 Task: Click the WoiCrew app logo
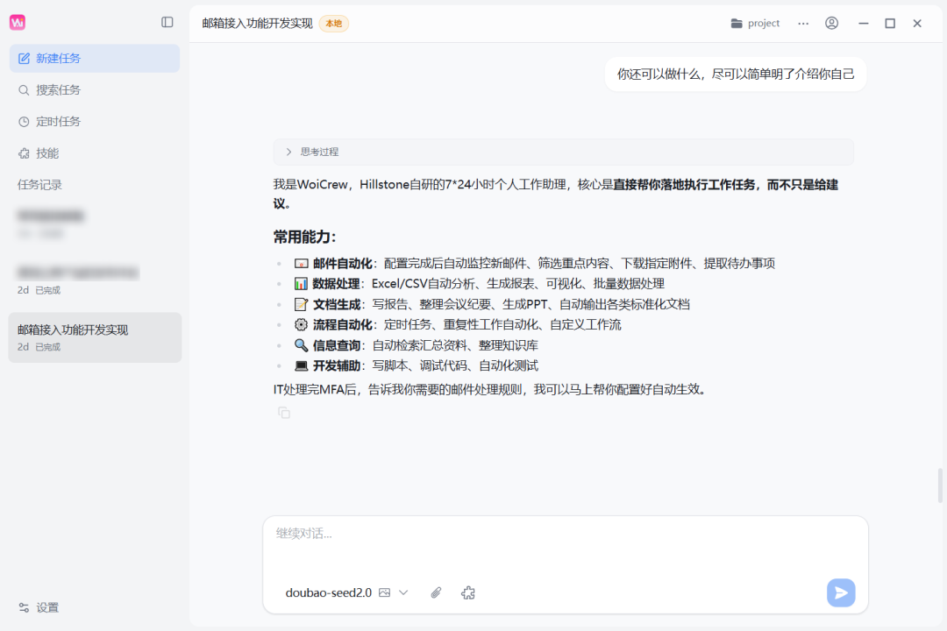tap(18, 22)
